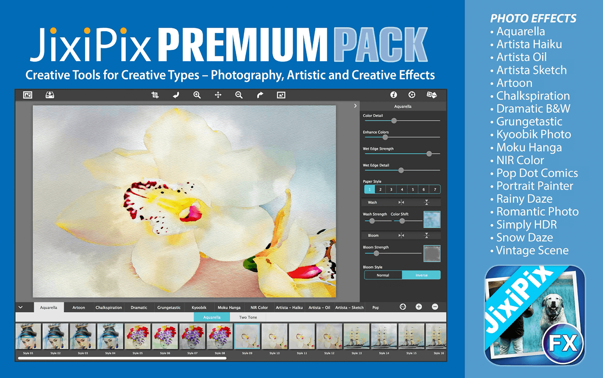Click the gray Bloom texture swatch
The height and width of the screenshot is (378, 603).
[x=432, y=254]
